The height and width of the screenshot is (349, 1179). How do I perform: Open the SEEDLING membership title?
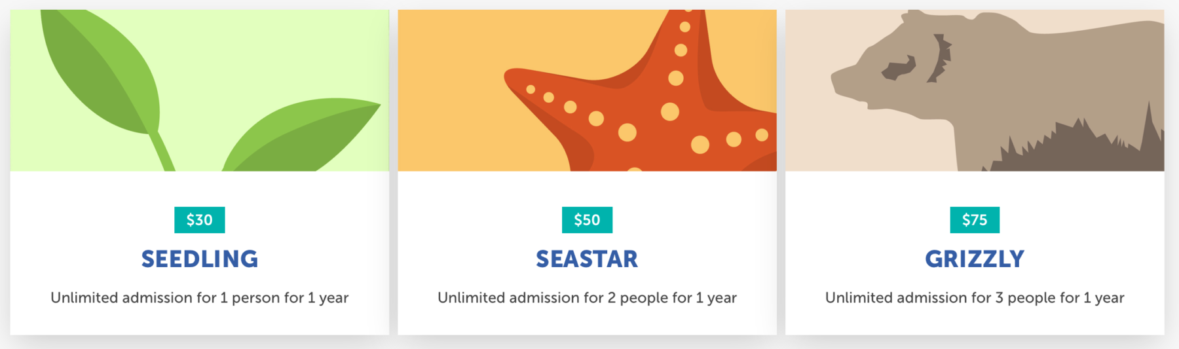click(200, 259)
